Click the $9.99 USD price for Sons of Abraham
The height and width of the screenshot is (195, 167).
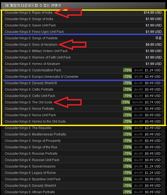tap(153, 45)
